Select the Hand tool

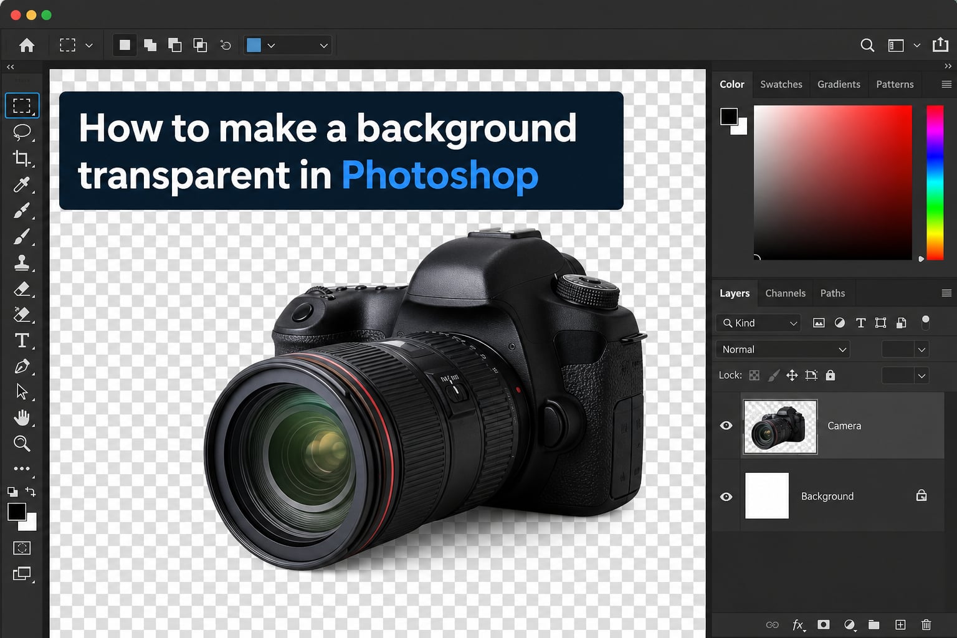22,417
